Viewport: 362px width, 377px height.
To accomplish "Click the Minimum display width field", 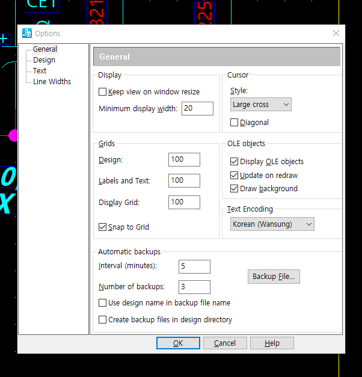I will coord(197,109).
